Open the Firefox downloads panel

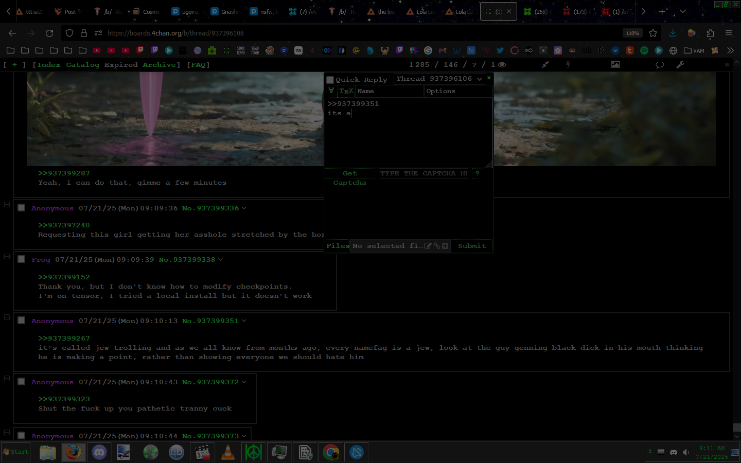673,33
